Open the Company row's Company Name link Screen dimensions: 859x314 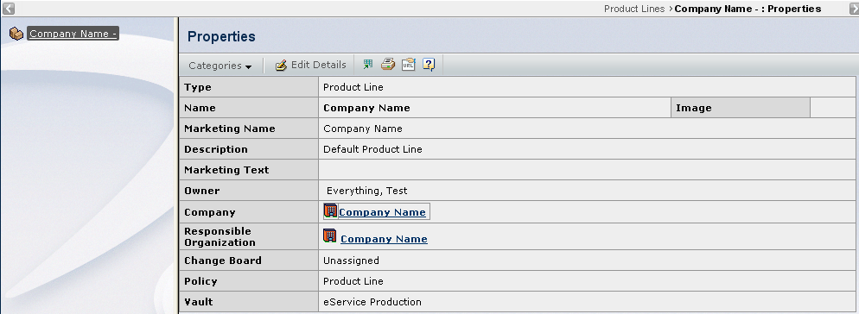pos(382,212)
